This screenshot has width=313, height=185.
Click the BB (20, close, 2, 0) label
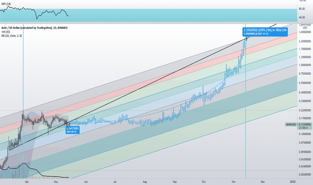coord(11,36)
